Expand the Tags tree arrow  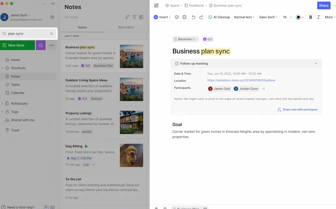click(2, 112)
